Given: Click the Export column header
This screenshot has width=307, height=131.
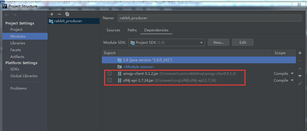Looking at the screenshot, I should [110, 53].
